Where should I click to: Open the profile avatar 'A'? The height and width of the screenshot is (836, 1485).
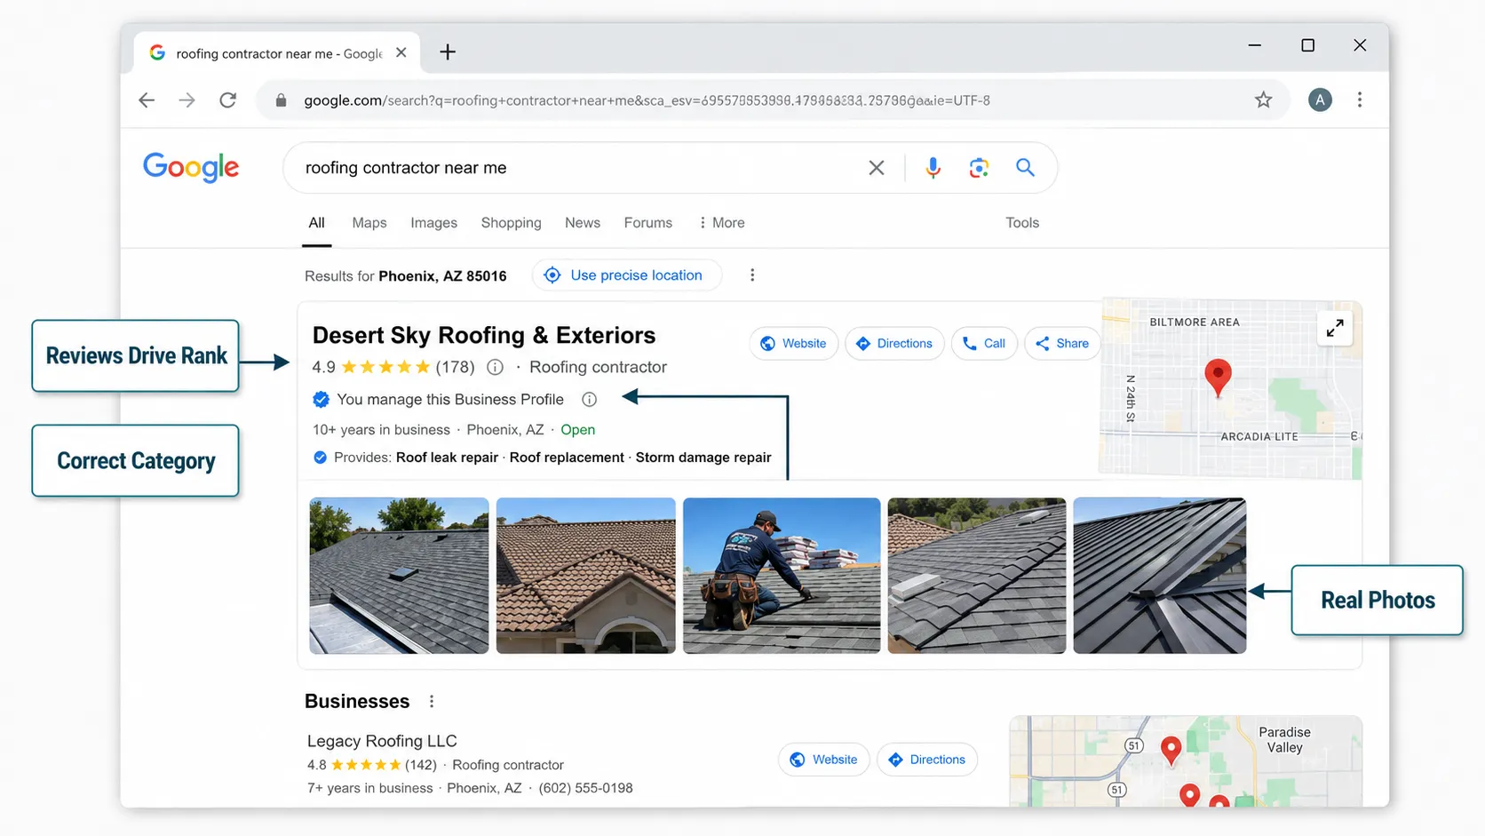coord(1320,100)
